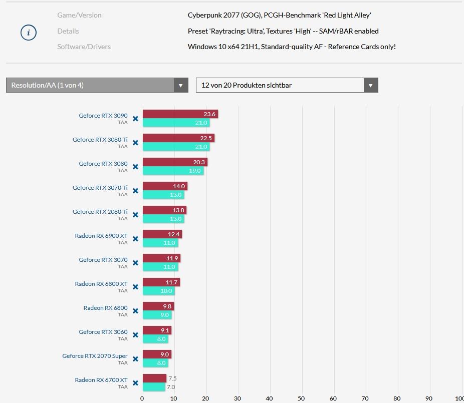Click the teal 10.0 bar for RX 6800 XT
The image size is (464, 403).
tap(159, 291)
